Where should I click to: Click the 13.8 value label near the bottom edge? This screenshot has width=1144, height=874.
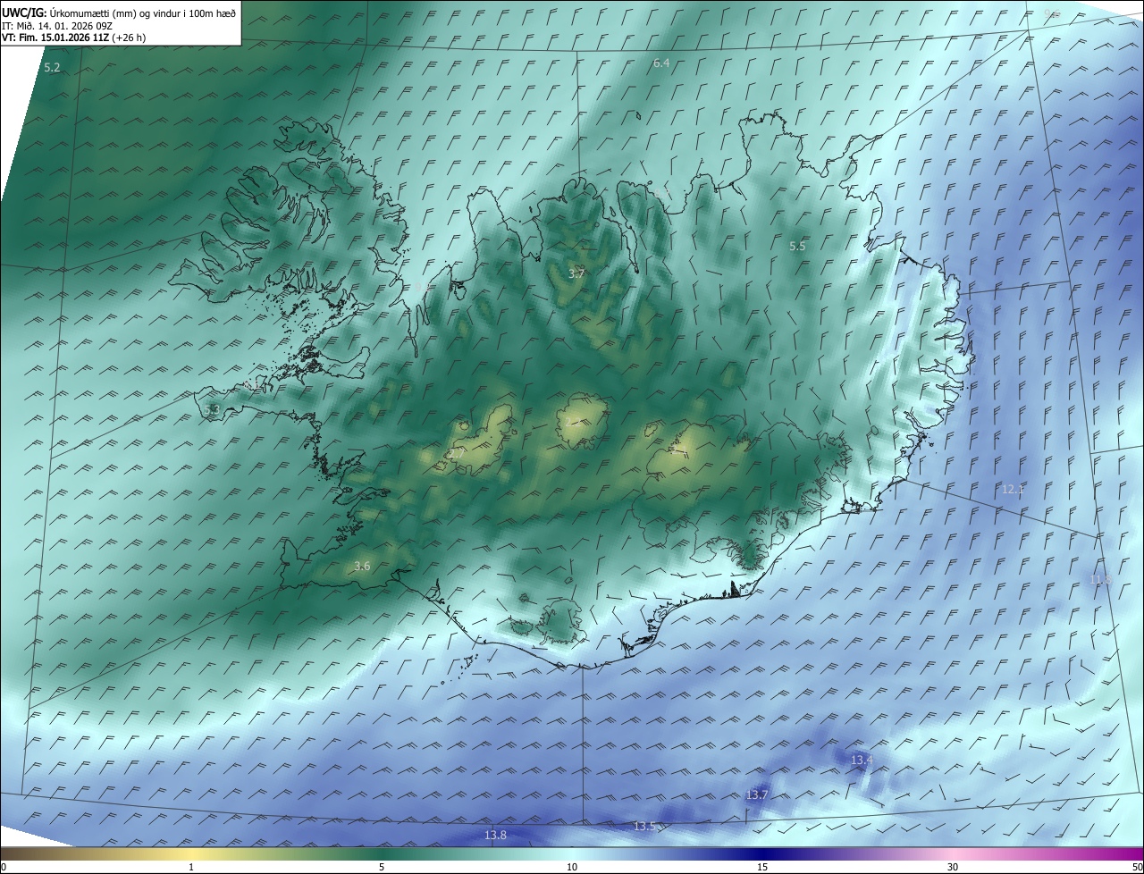[495, 835]
